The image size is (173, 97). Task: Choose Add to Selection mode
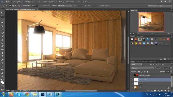pyautogui.click(x=13, y=5)
